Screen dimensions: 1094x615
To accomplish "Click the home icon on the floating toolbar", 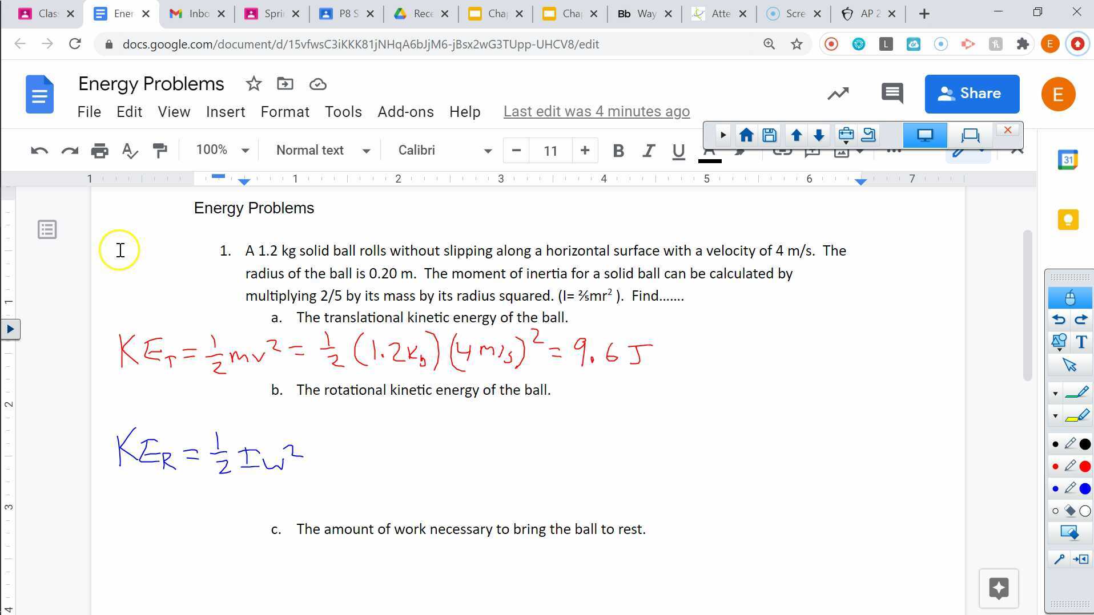I will [746, 135].
